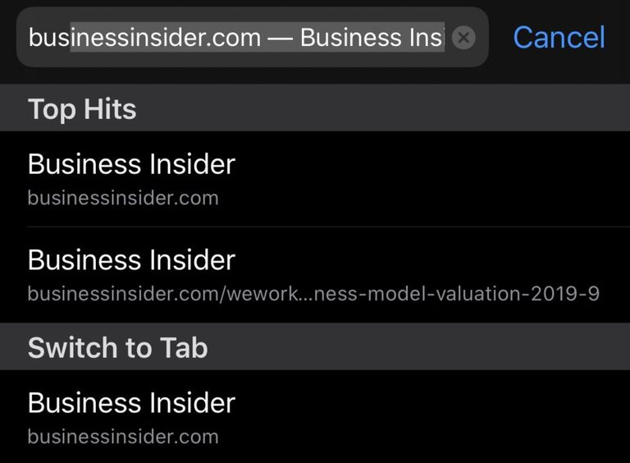Screen dimensions: 630x463
Task: Tap Cancel to dismiss the search
Action: [559, 37]
